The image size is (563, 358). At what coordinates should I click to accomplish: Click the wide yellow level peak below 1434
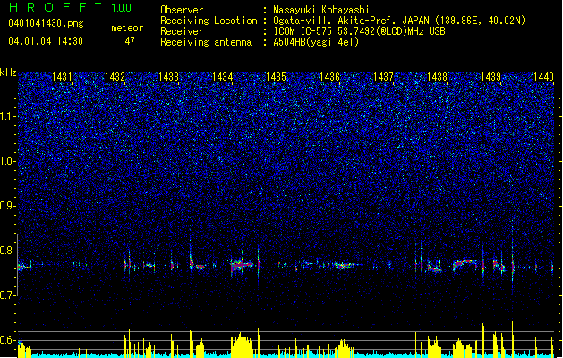click(243, 345)
